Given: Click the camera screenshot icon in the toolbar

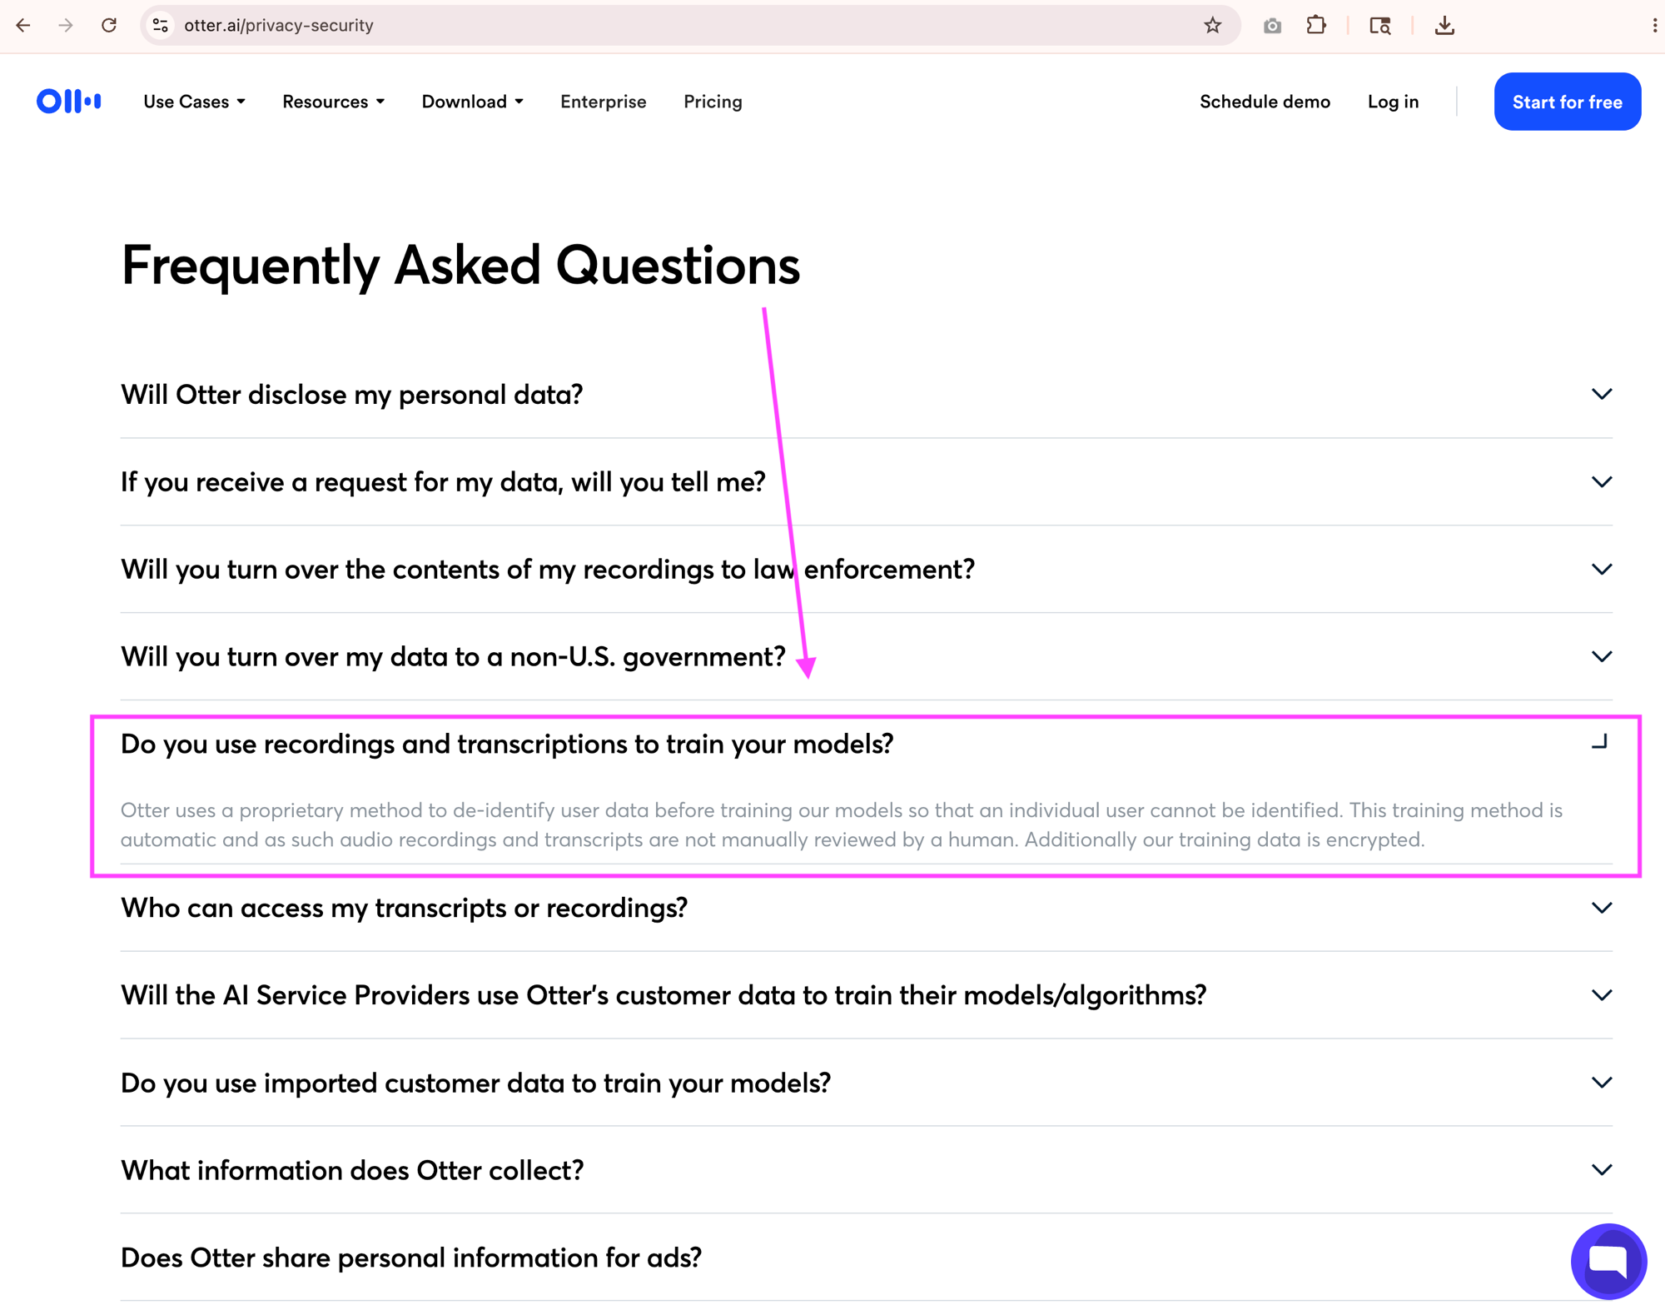Looking at the screenshot, I should (x=1271, y=26).
